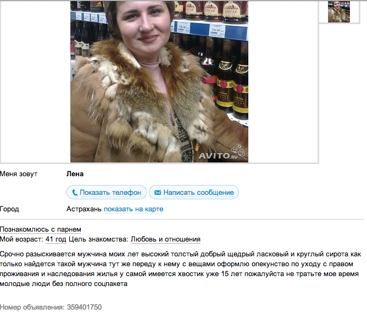Image resolution: width=367 pixels, height=314 pixels.
Task: Click the 'Номер объявления' label
Action: click(x=32, y=307)
